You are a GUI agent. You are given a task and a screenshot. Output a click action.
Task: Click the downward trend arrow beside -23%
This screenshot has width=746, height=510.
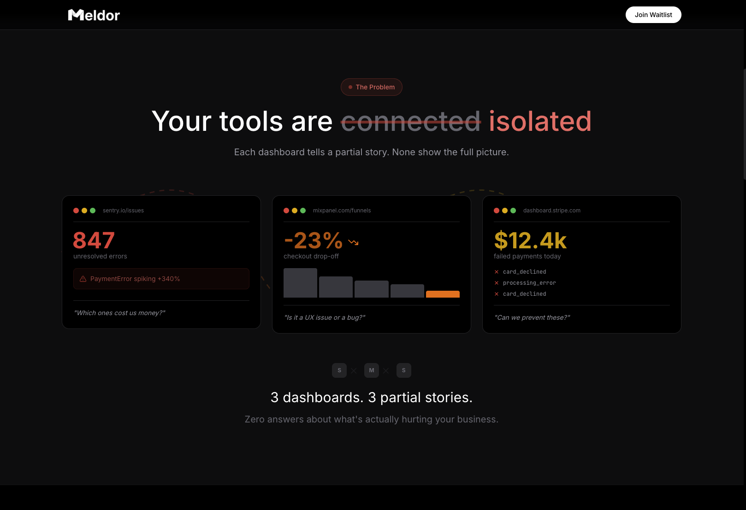[x=353, y=242]
